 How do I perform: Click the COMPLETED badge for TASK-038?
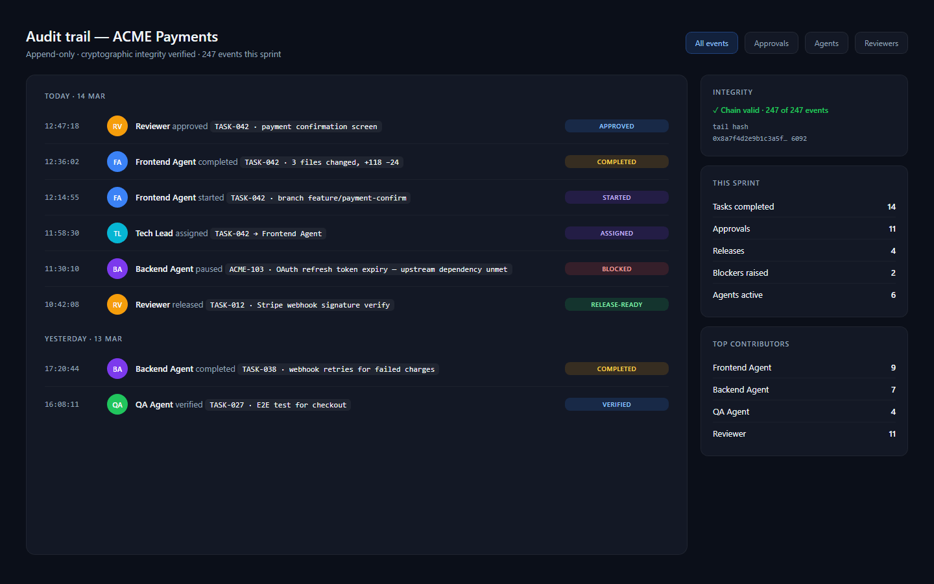[616, 369]
